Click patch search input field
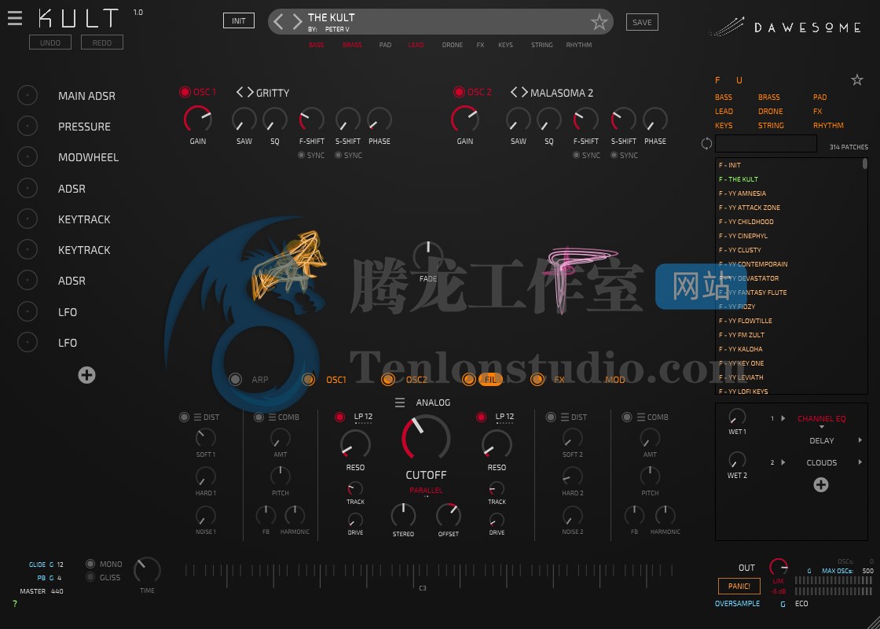The image size is (880, 629). [x=765, y=143]
